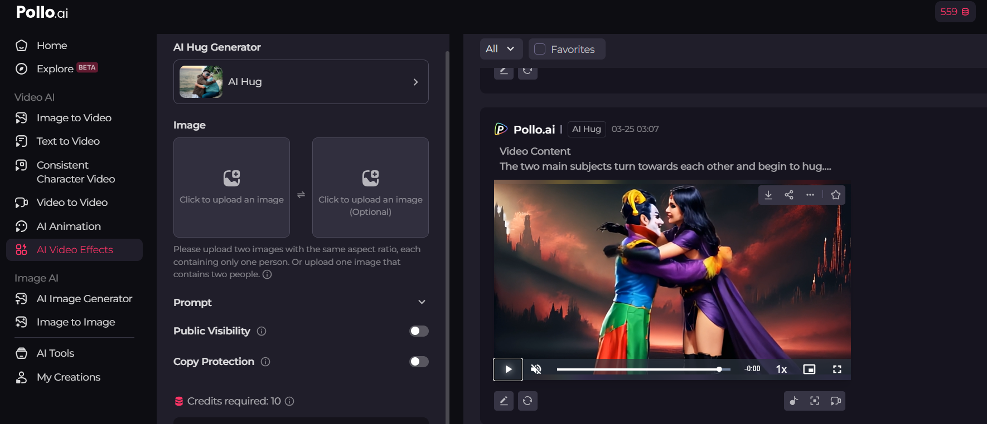Open the AI Hug effect selector
Screen dimensions: 987x424
point(301,82)
